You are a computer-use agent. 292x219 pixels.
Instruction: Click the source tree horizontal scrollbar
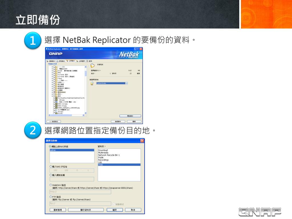pyautogui.click(x=67, y=115)
